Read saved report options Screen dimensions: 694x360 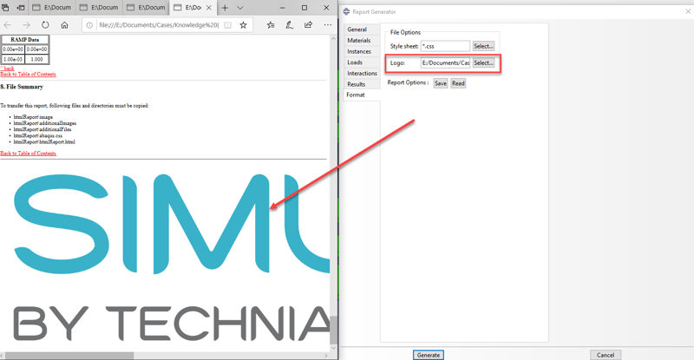click(x=458, y=83)
